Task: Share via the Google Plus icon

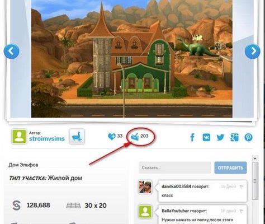Action: pyautogui.click(x=234, y=137)
